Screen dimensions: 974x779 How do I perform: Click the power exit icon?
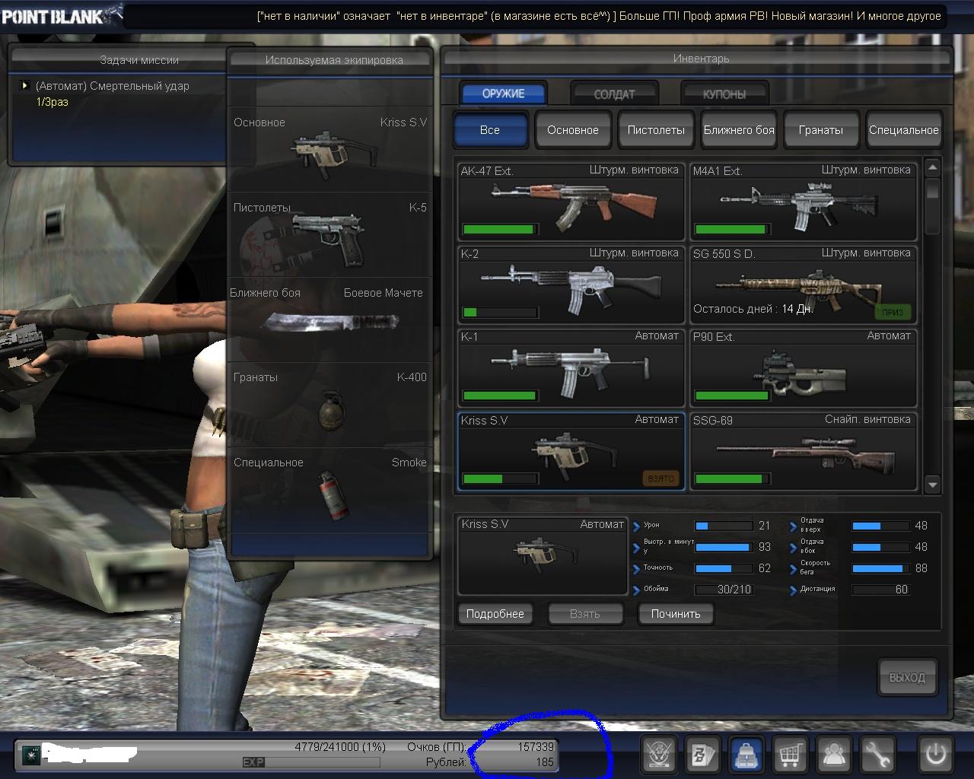pyautogui.click(x=935, y=755)
